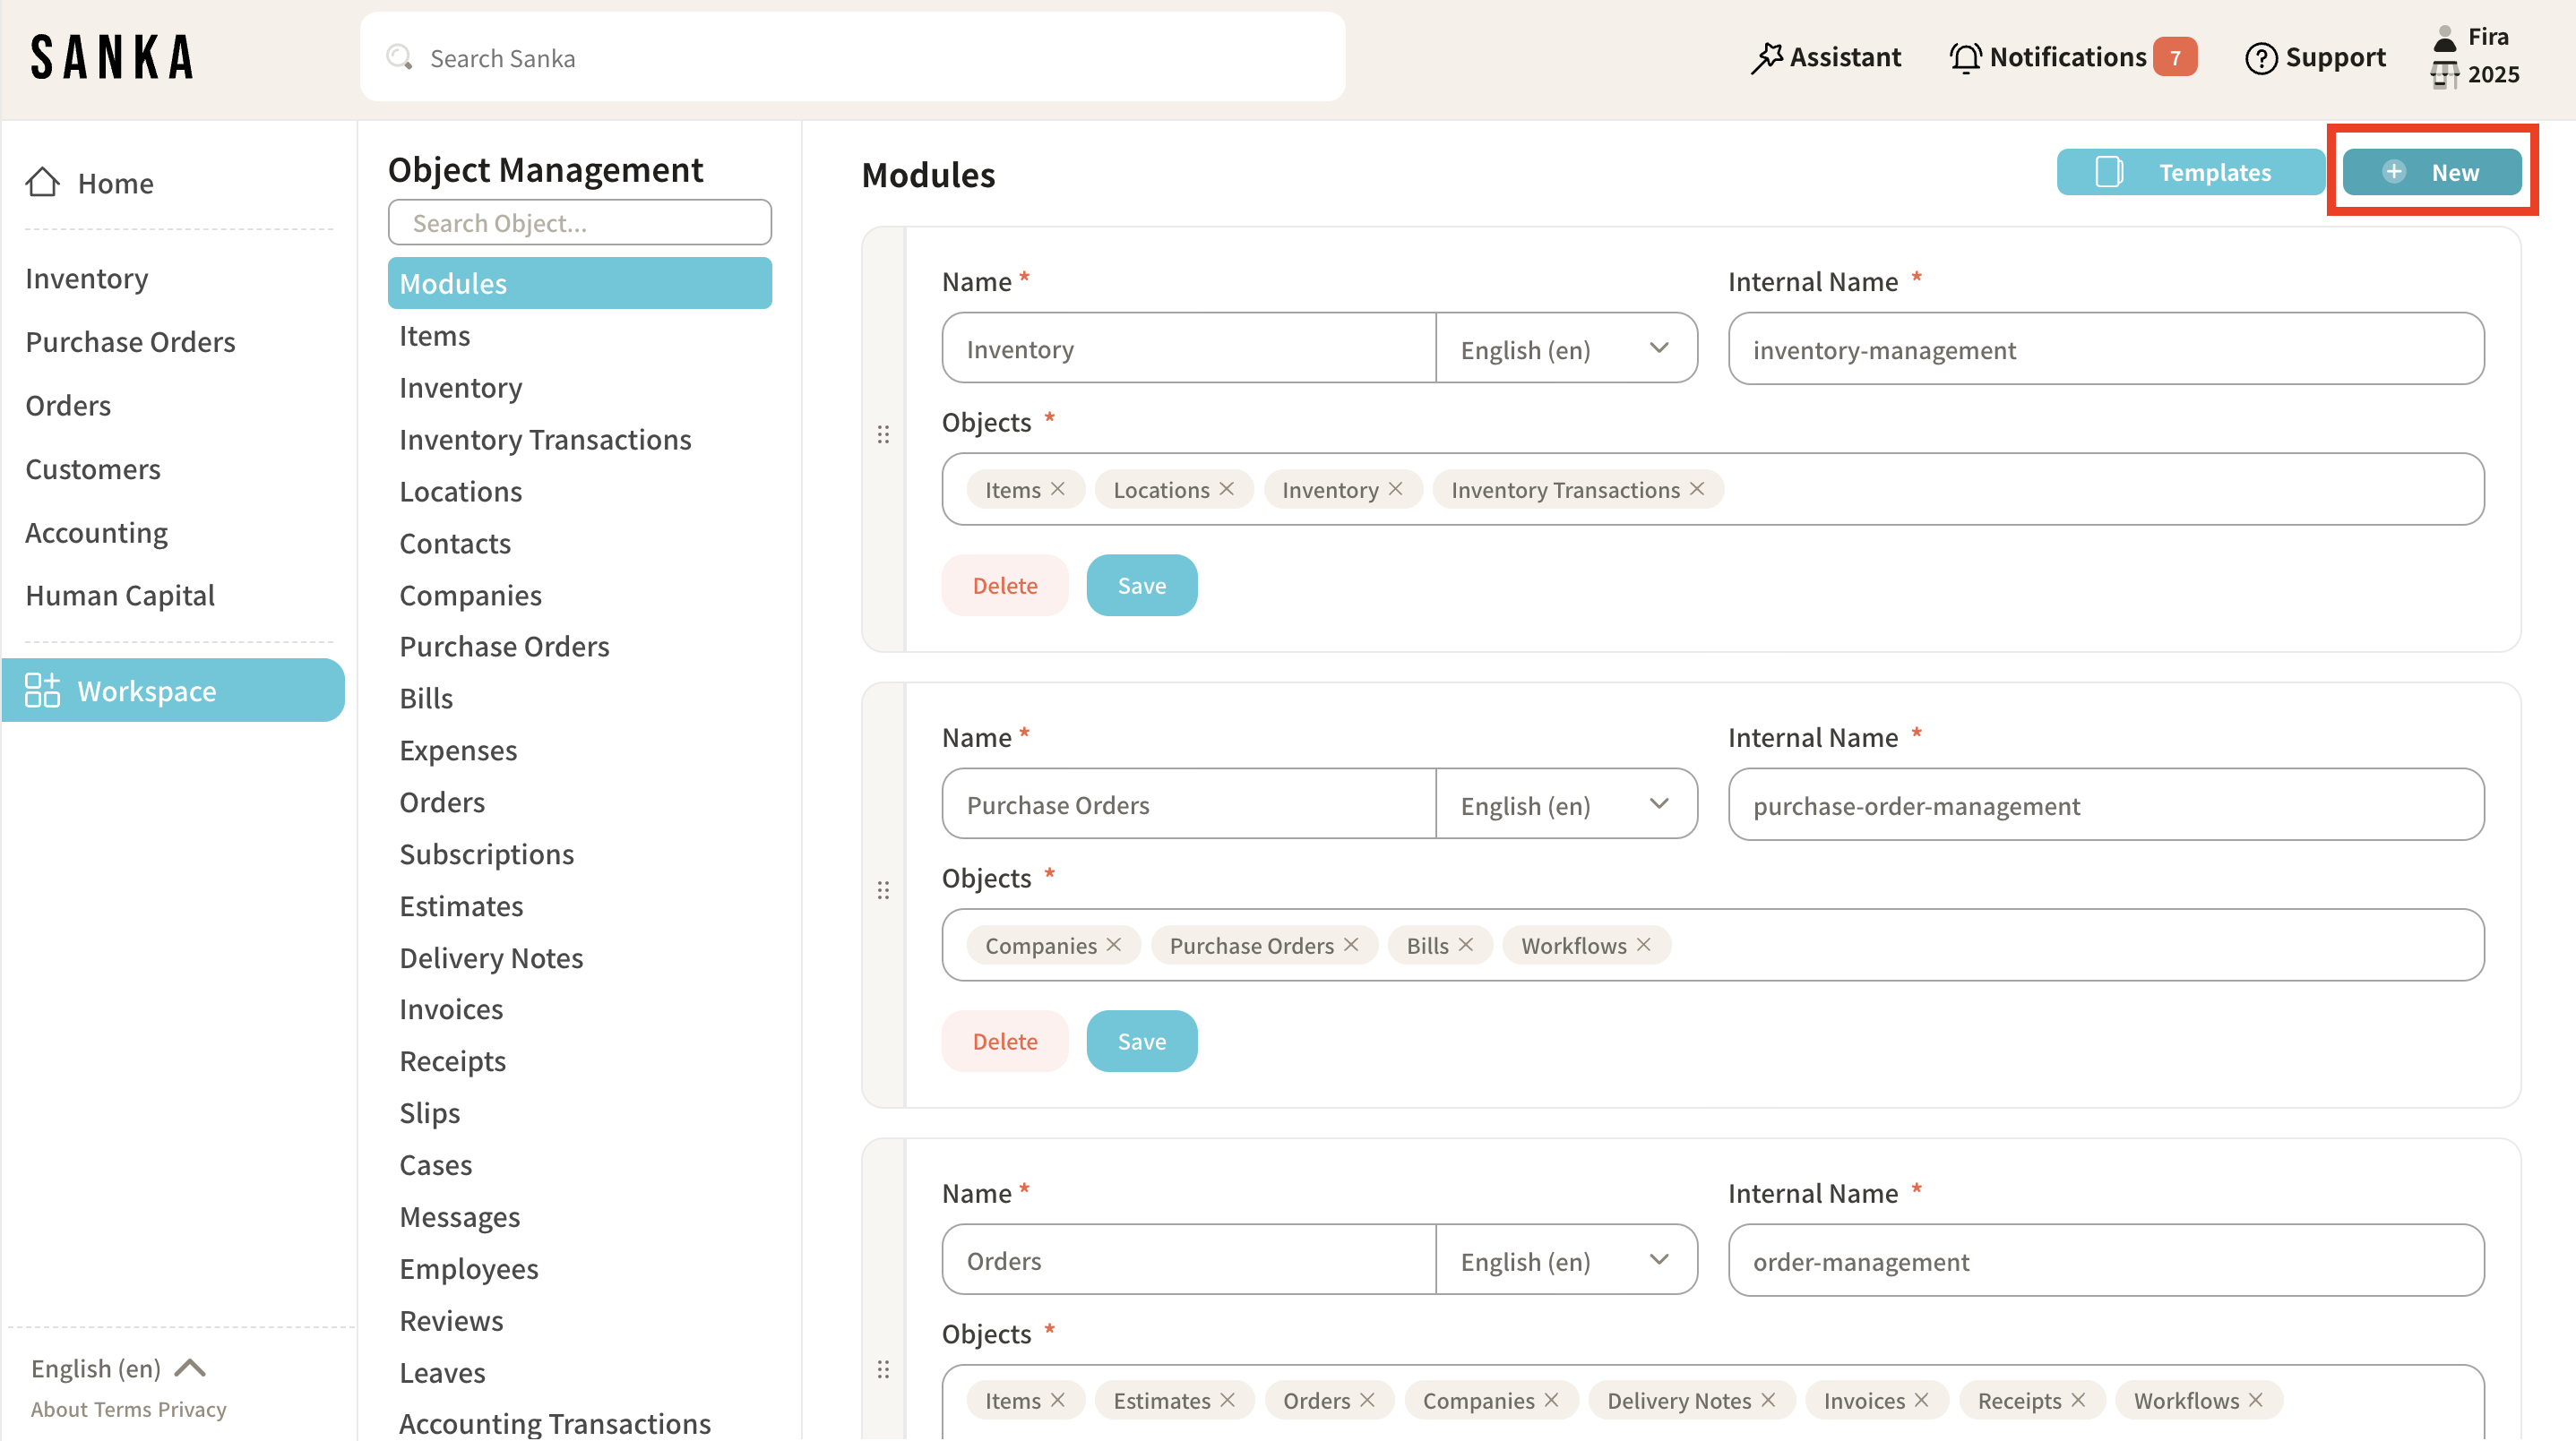Screen dimensions: 2576x1441
Task: Save the Purchase Orders module
Action: pyautogui.click(x=1141, y=1042)
